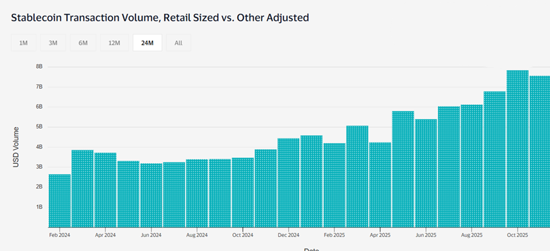
Task: Click the tallest bar, Oct 2025
Action: point(518,149)
